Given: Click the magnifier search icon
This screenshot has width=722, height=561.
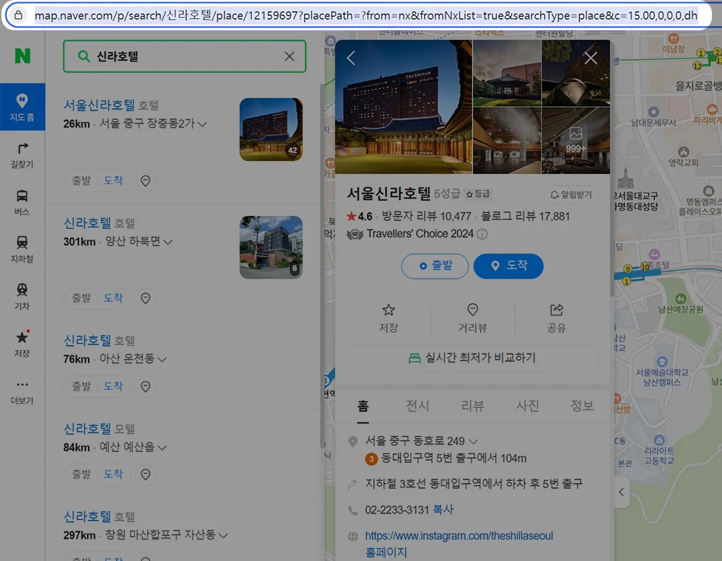Looking at the screenshot, I should 83,56.
